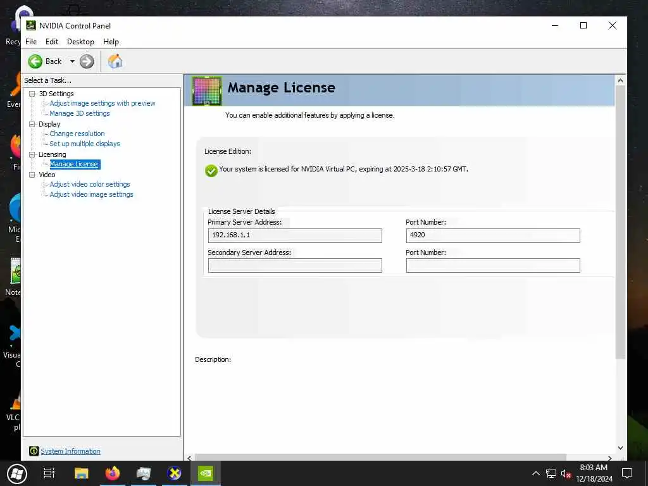This screenshot has width=648, height=486.
Task: Click the vertical scrollbar down arrow
Action: (620, 448)
